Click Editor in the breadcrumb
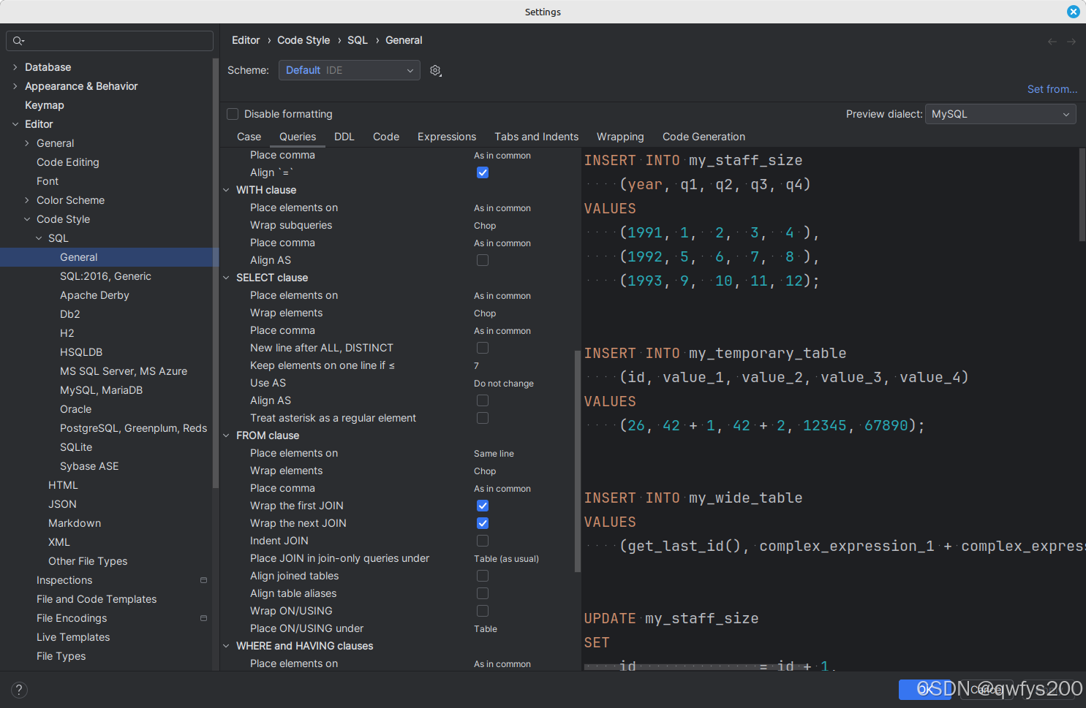This screenshot has width=1086, height=708. [x=246, y=40]
